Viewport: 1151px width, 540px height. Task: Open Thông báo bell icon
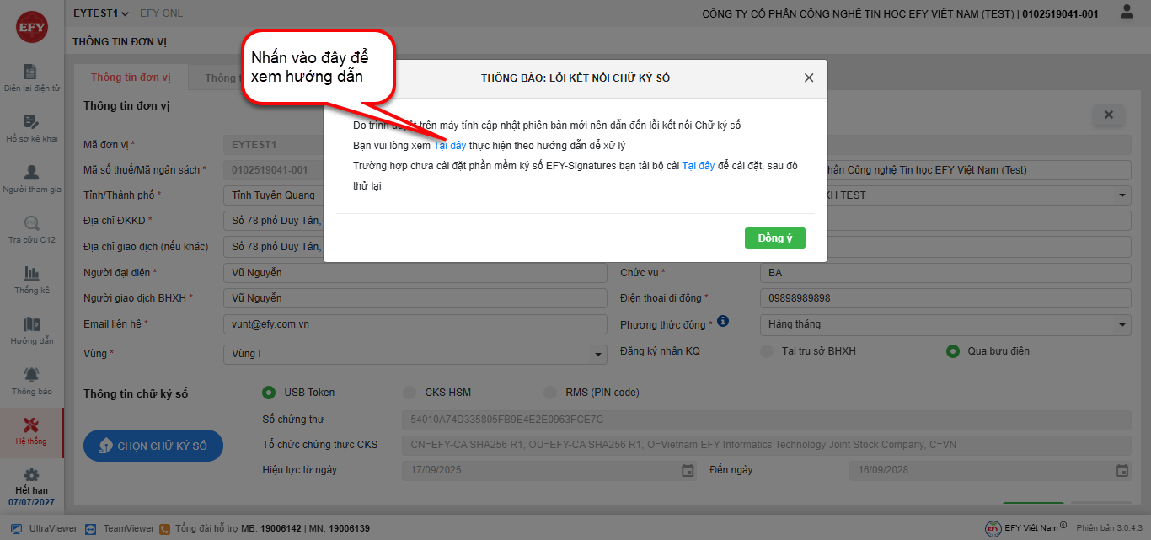point(31,381)
